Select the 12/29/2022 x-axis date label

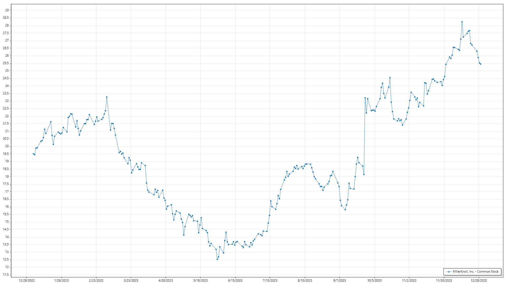coord(27,281)
